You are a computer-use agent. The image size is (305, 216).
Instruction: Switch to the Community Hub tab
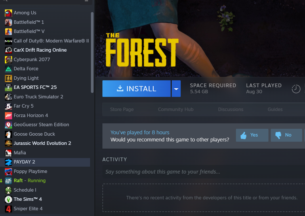point(176,109)
